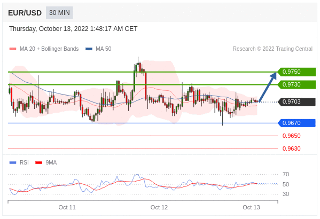
Task: Toggle the MA 20 + Bollinger Bands legend
Action: [x=49, y=49]
